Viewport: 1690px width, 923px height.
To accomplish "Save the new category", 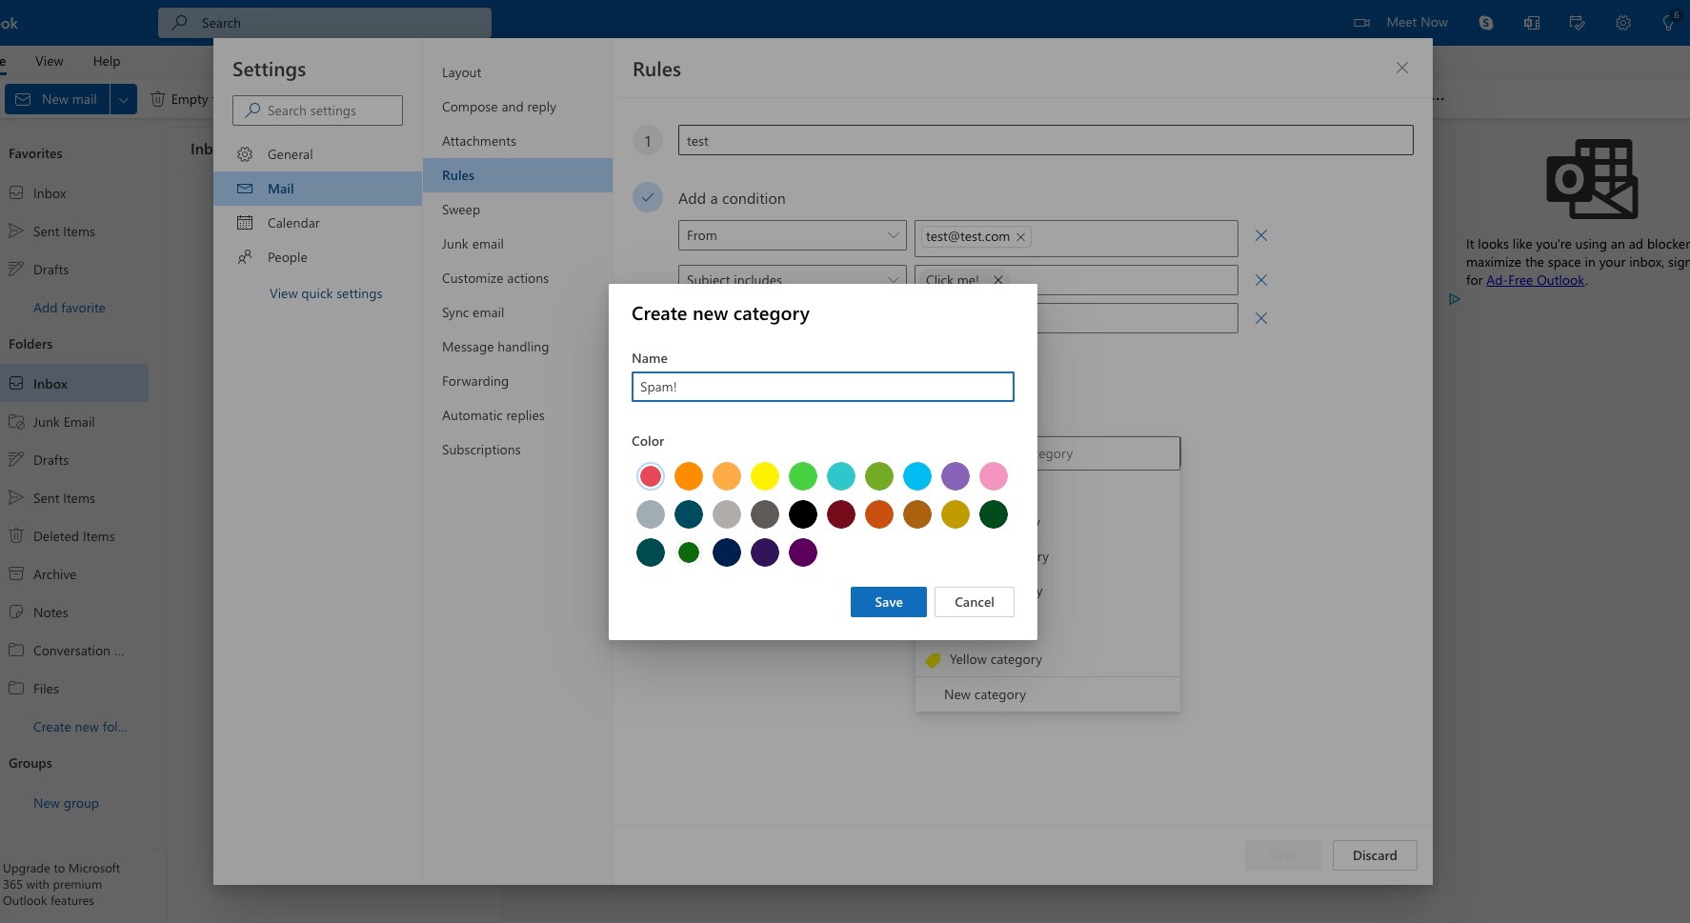I will [888, 602].
